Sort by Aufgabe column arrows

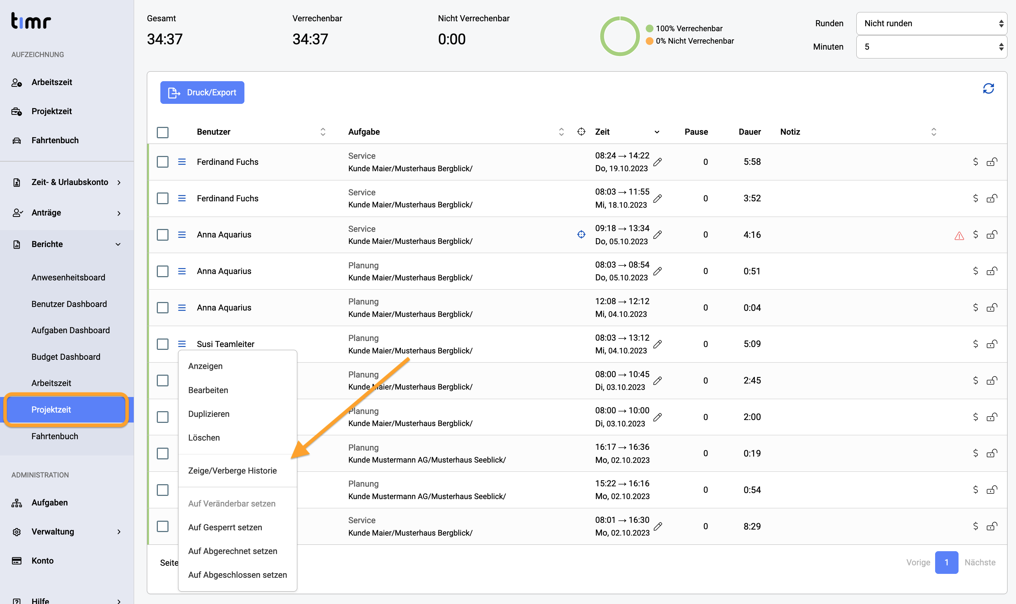tap(561, 132)
